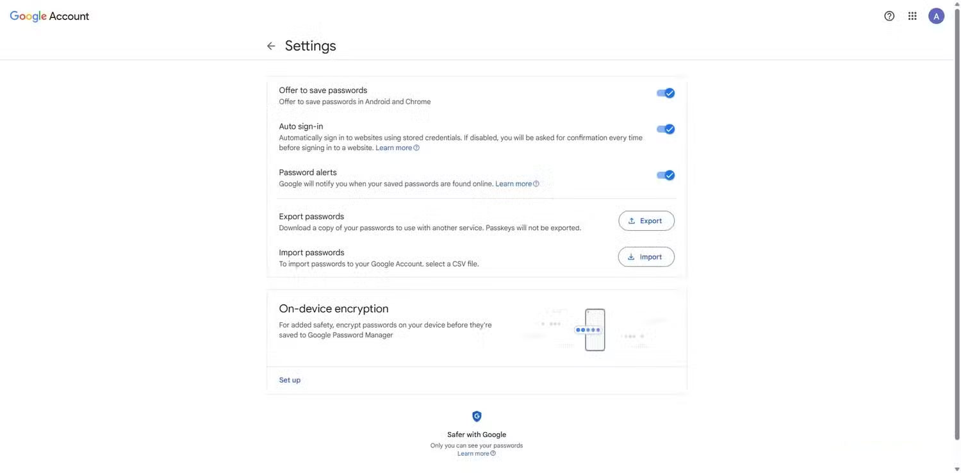This screenshot has width=961, height=473.
Task: Click the help icon beside Auto sign-in Learn more
Action: tap(416, 148)
